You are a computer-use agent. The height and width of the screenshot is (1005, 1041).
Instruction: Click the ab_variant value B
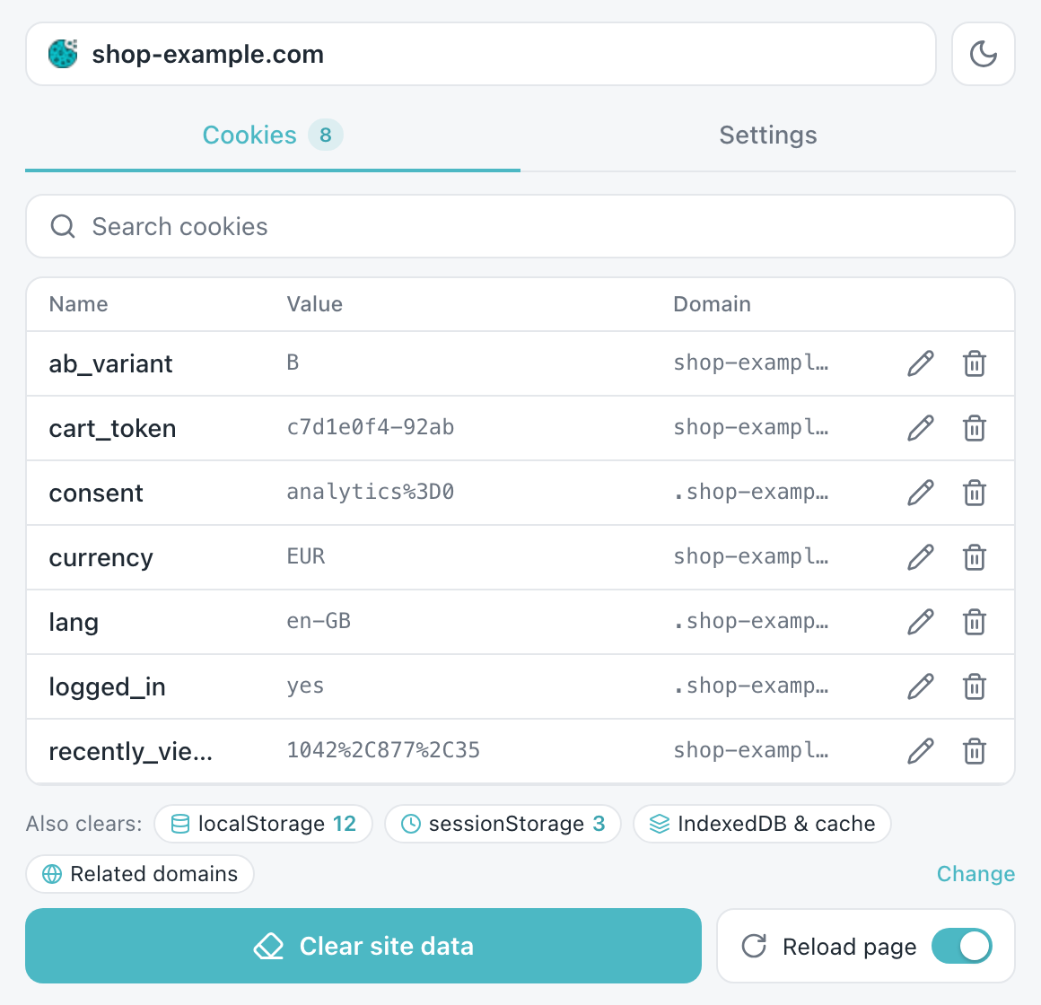pos(293,363)
